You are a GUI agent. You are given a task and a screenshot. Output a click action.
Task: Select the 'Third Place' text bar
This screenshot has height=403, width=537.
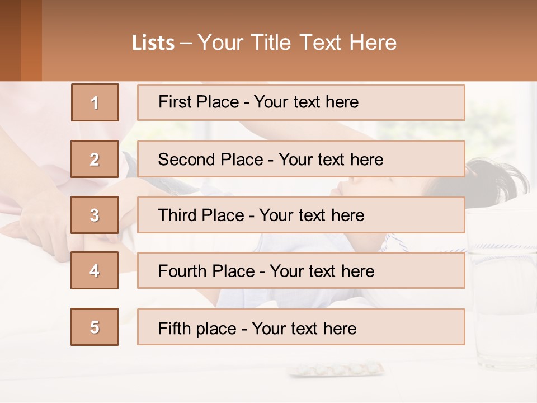(301, 215)
